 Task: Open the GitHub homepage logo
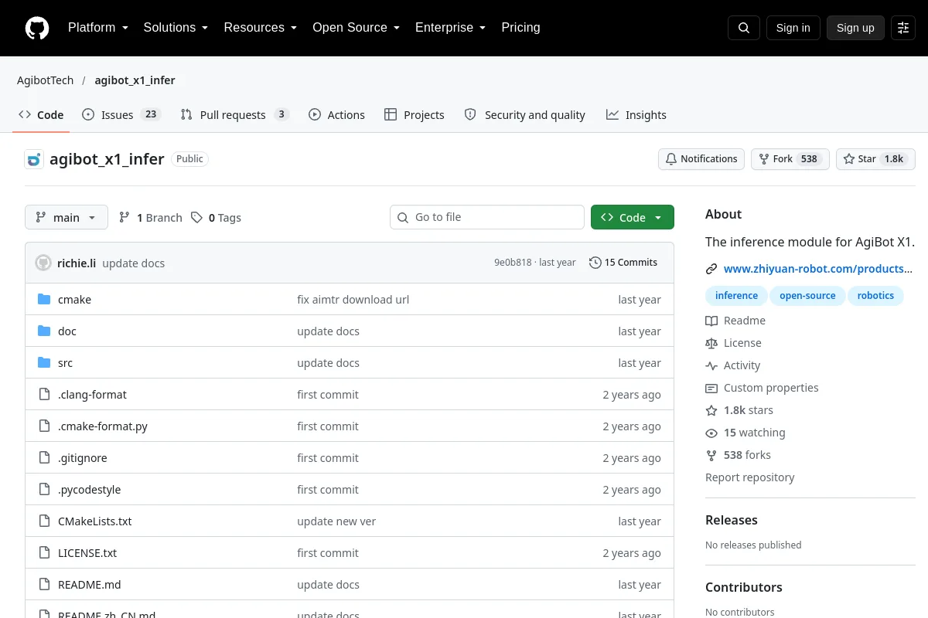[37, 28]
